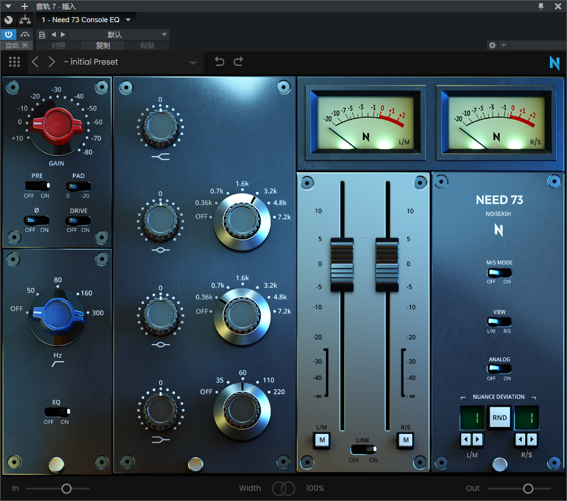567x501 pixels.
Task: Toggle the EQ on/off switch
Action: (x=57, y=412)
